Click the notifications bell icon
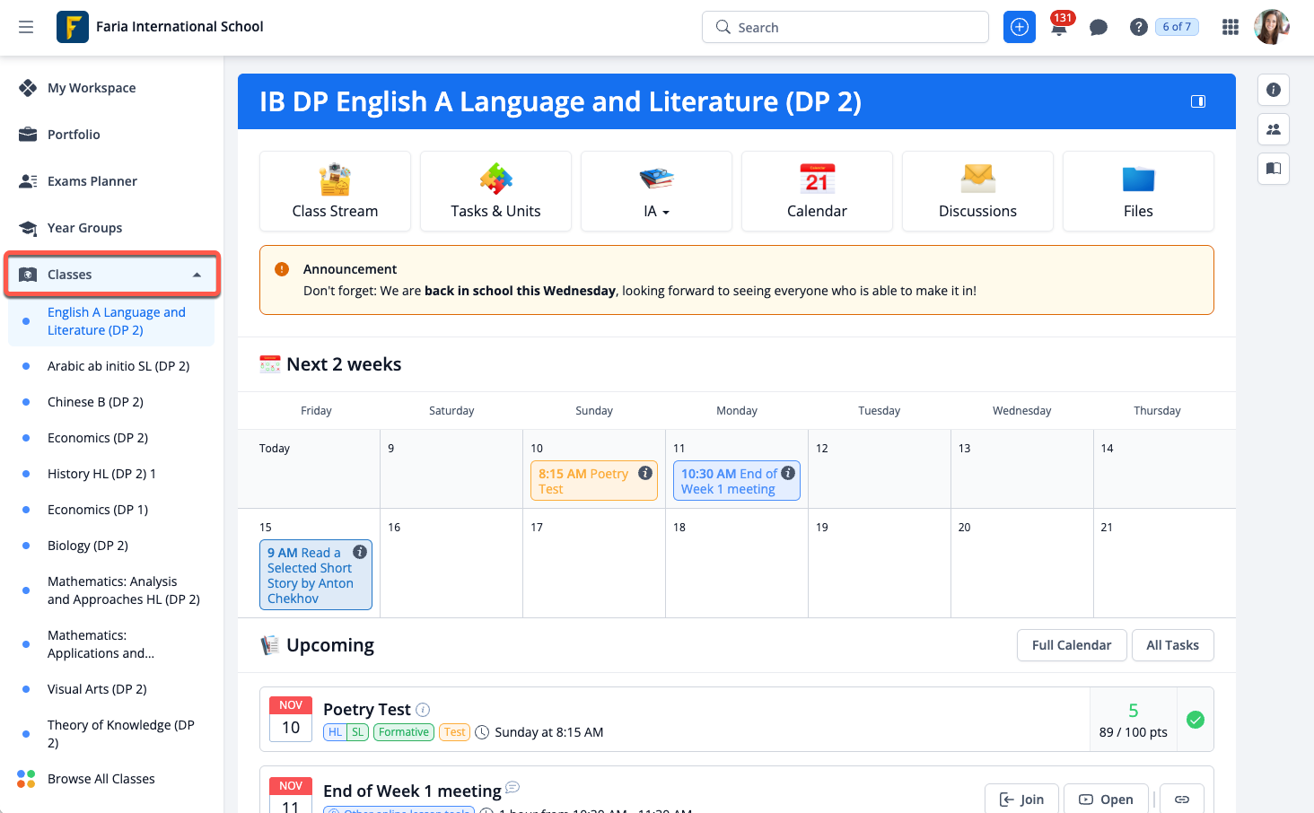Screen dimensions: 1314x813 click(x=1059, y=28)
